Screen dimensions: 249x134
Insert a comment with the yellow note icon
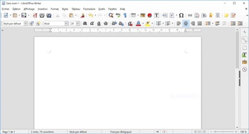click(x=226, y=15)
